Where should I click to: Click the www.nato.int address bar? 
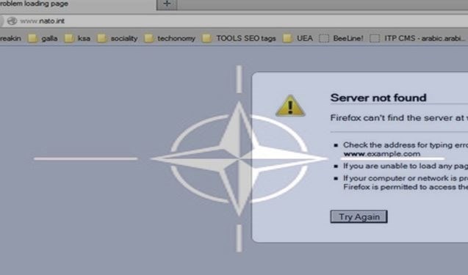coord(234,21)
